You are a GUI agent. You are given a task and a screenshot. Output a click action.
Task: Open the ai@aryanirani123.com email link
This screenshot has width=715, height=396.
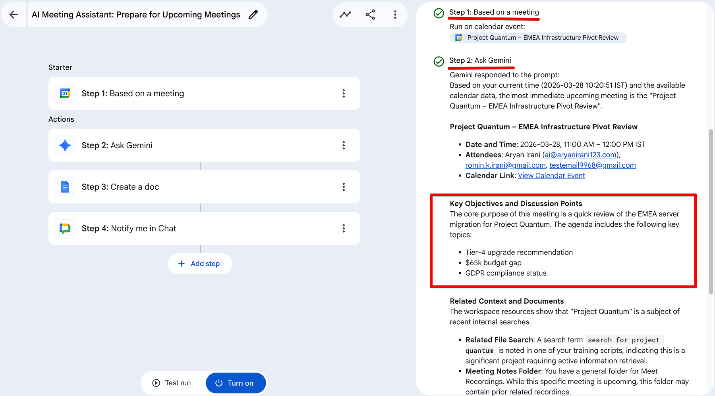coord(580,155)
